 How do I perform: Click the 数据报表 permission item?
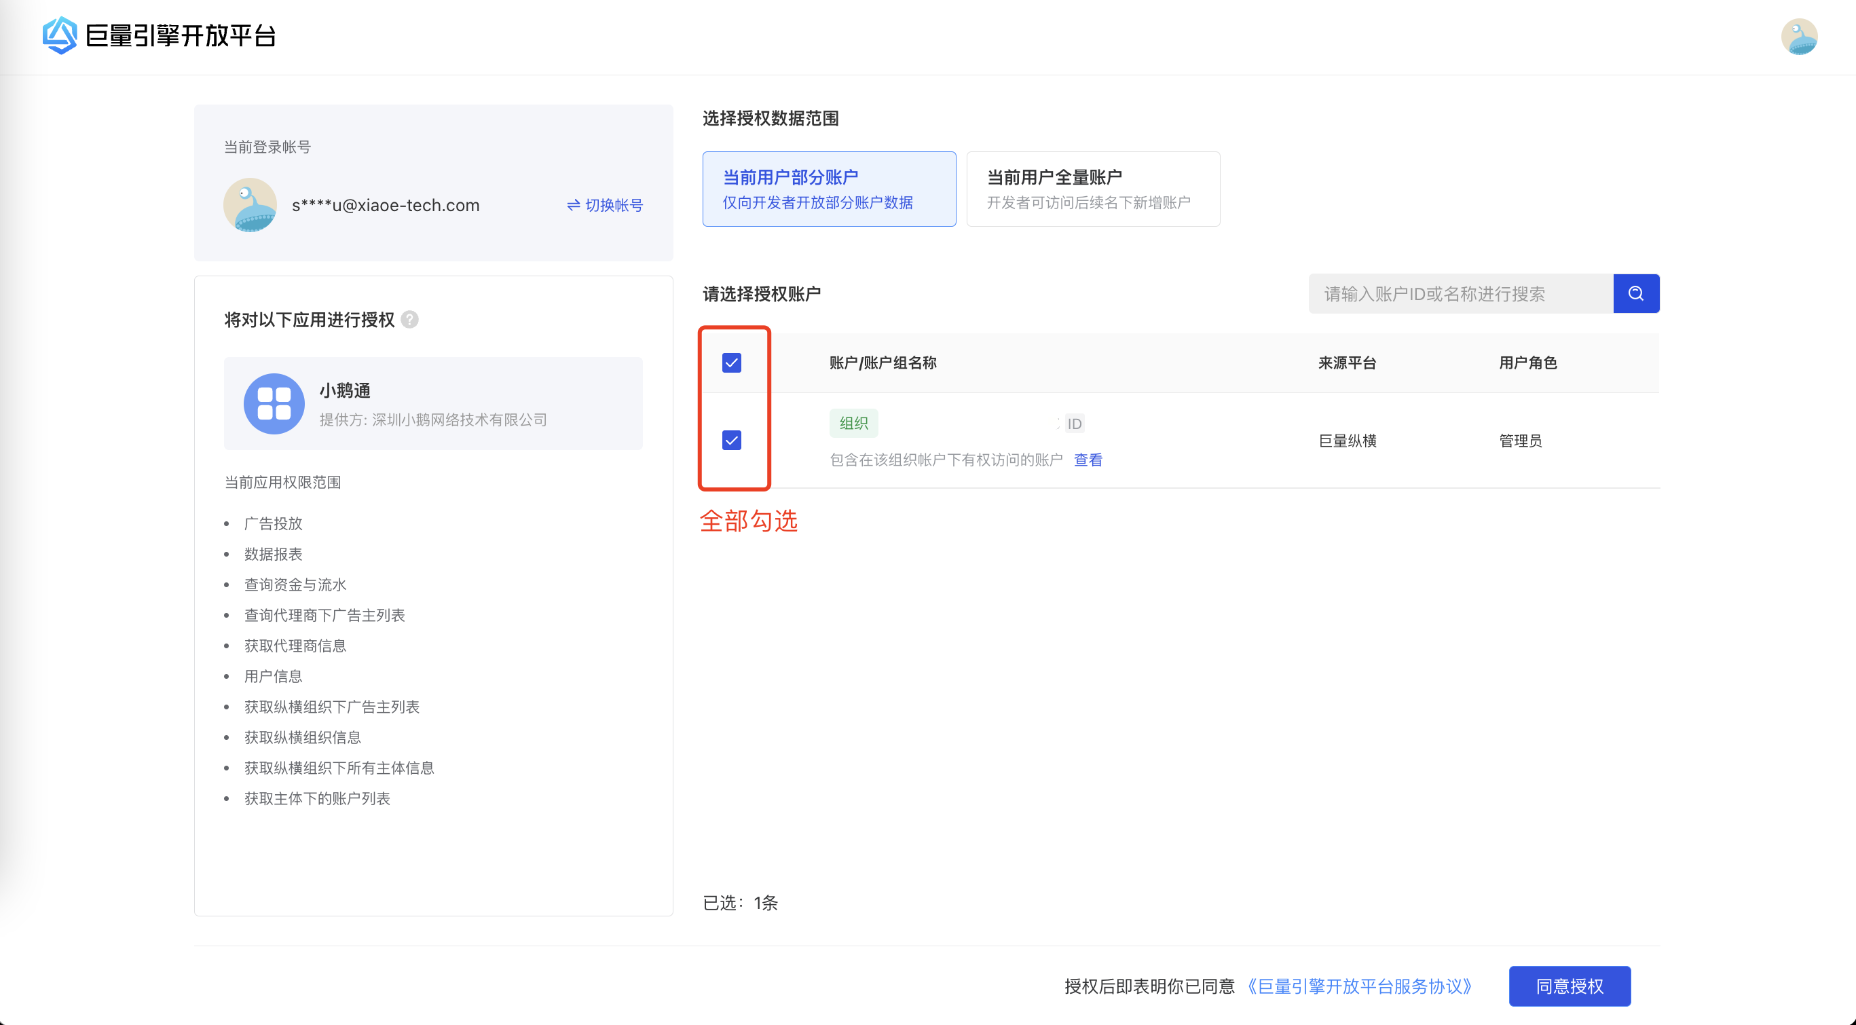273,554
